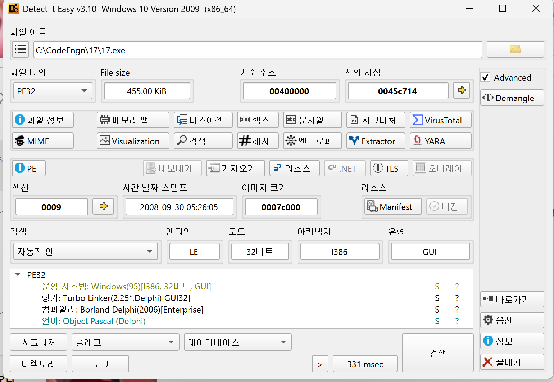Click bottom-left 시그니처 signatures button
The image size is (554, 382).
point(38,342)
